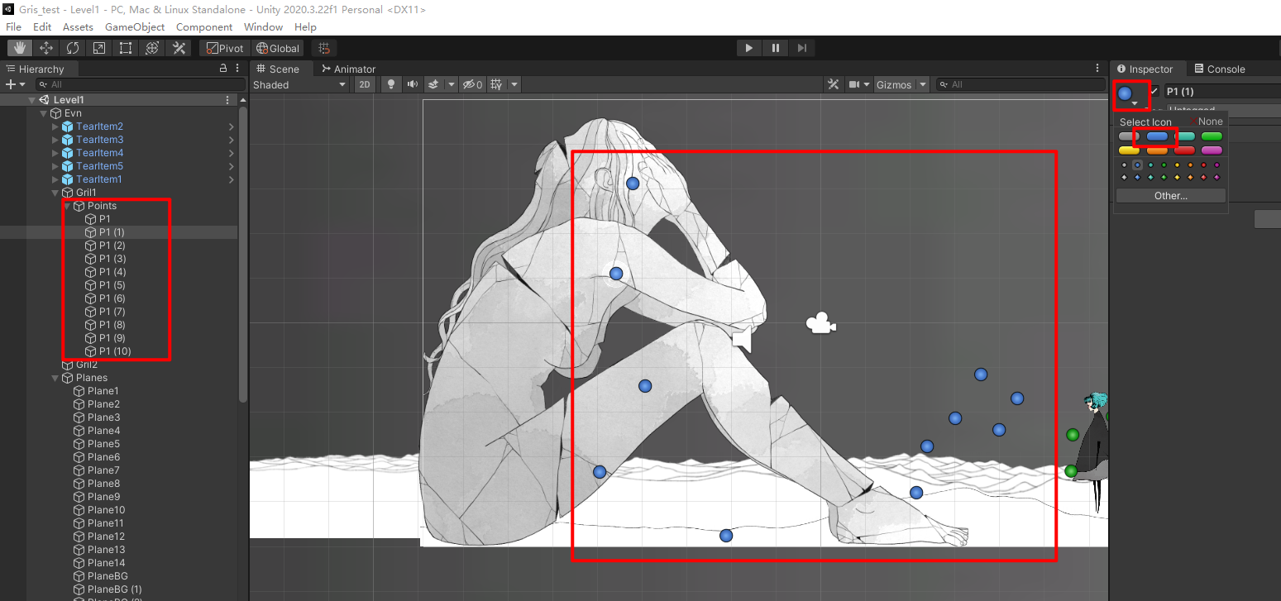Toggle scene audio speaker
The height and width of the screenshot is (601, 1281).
413,84
